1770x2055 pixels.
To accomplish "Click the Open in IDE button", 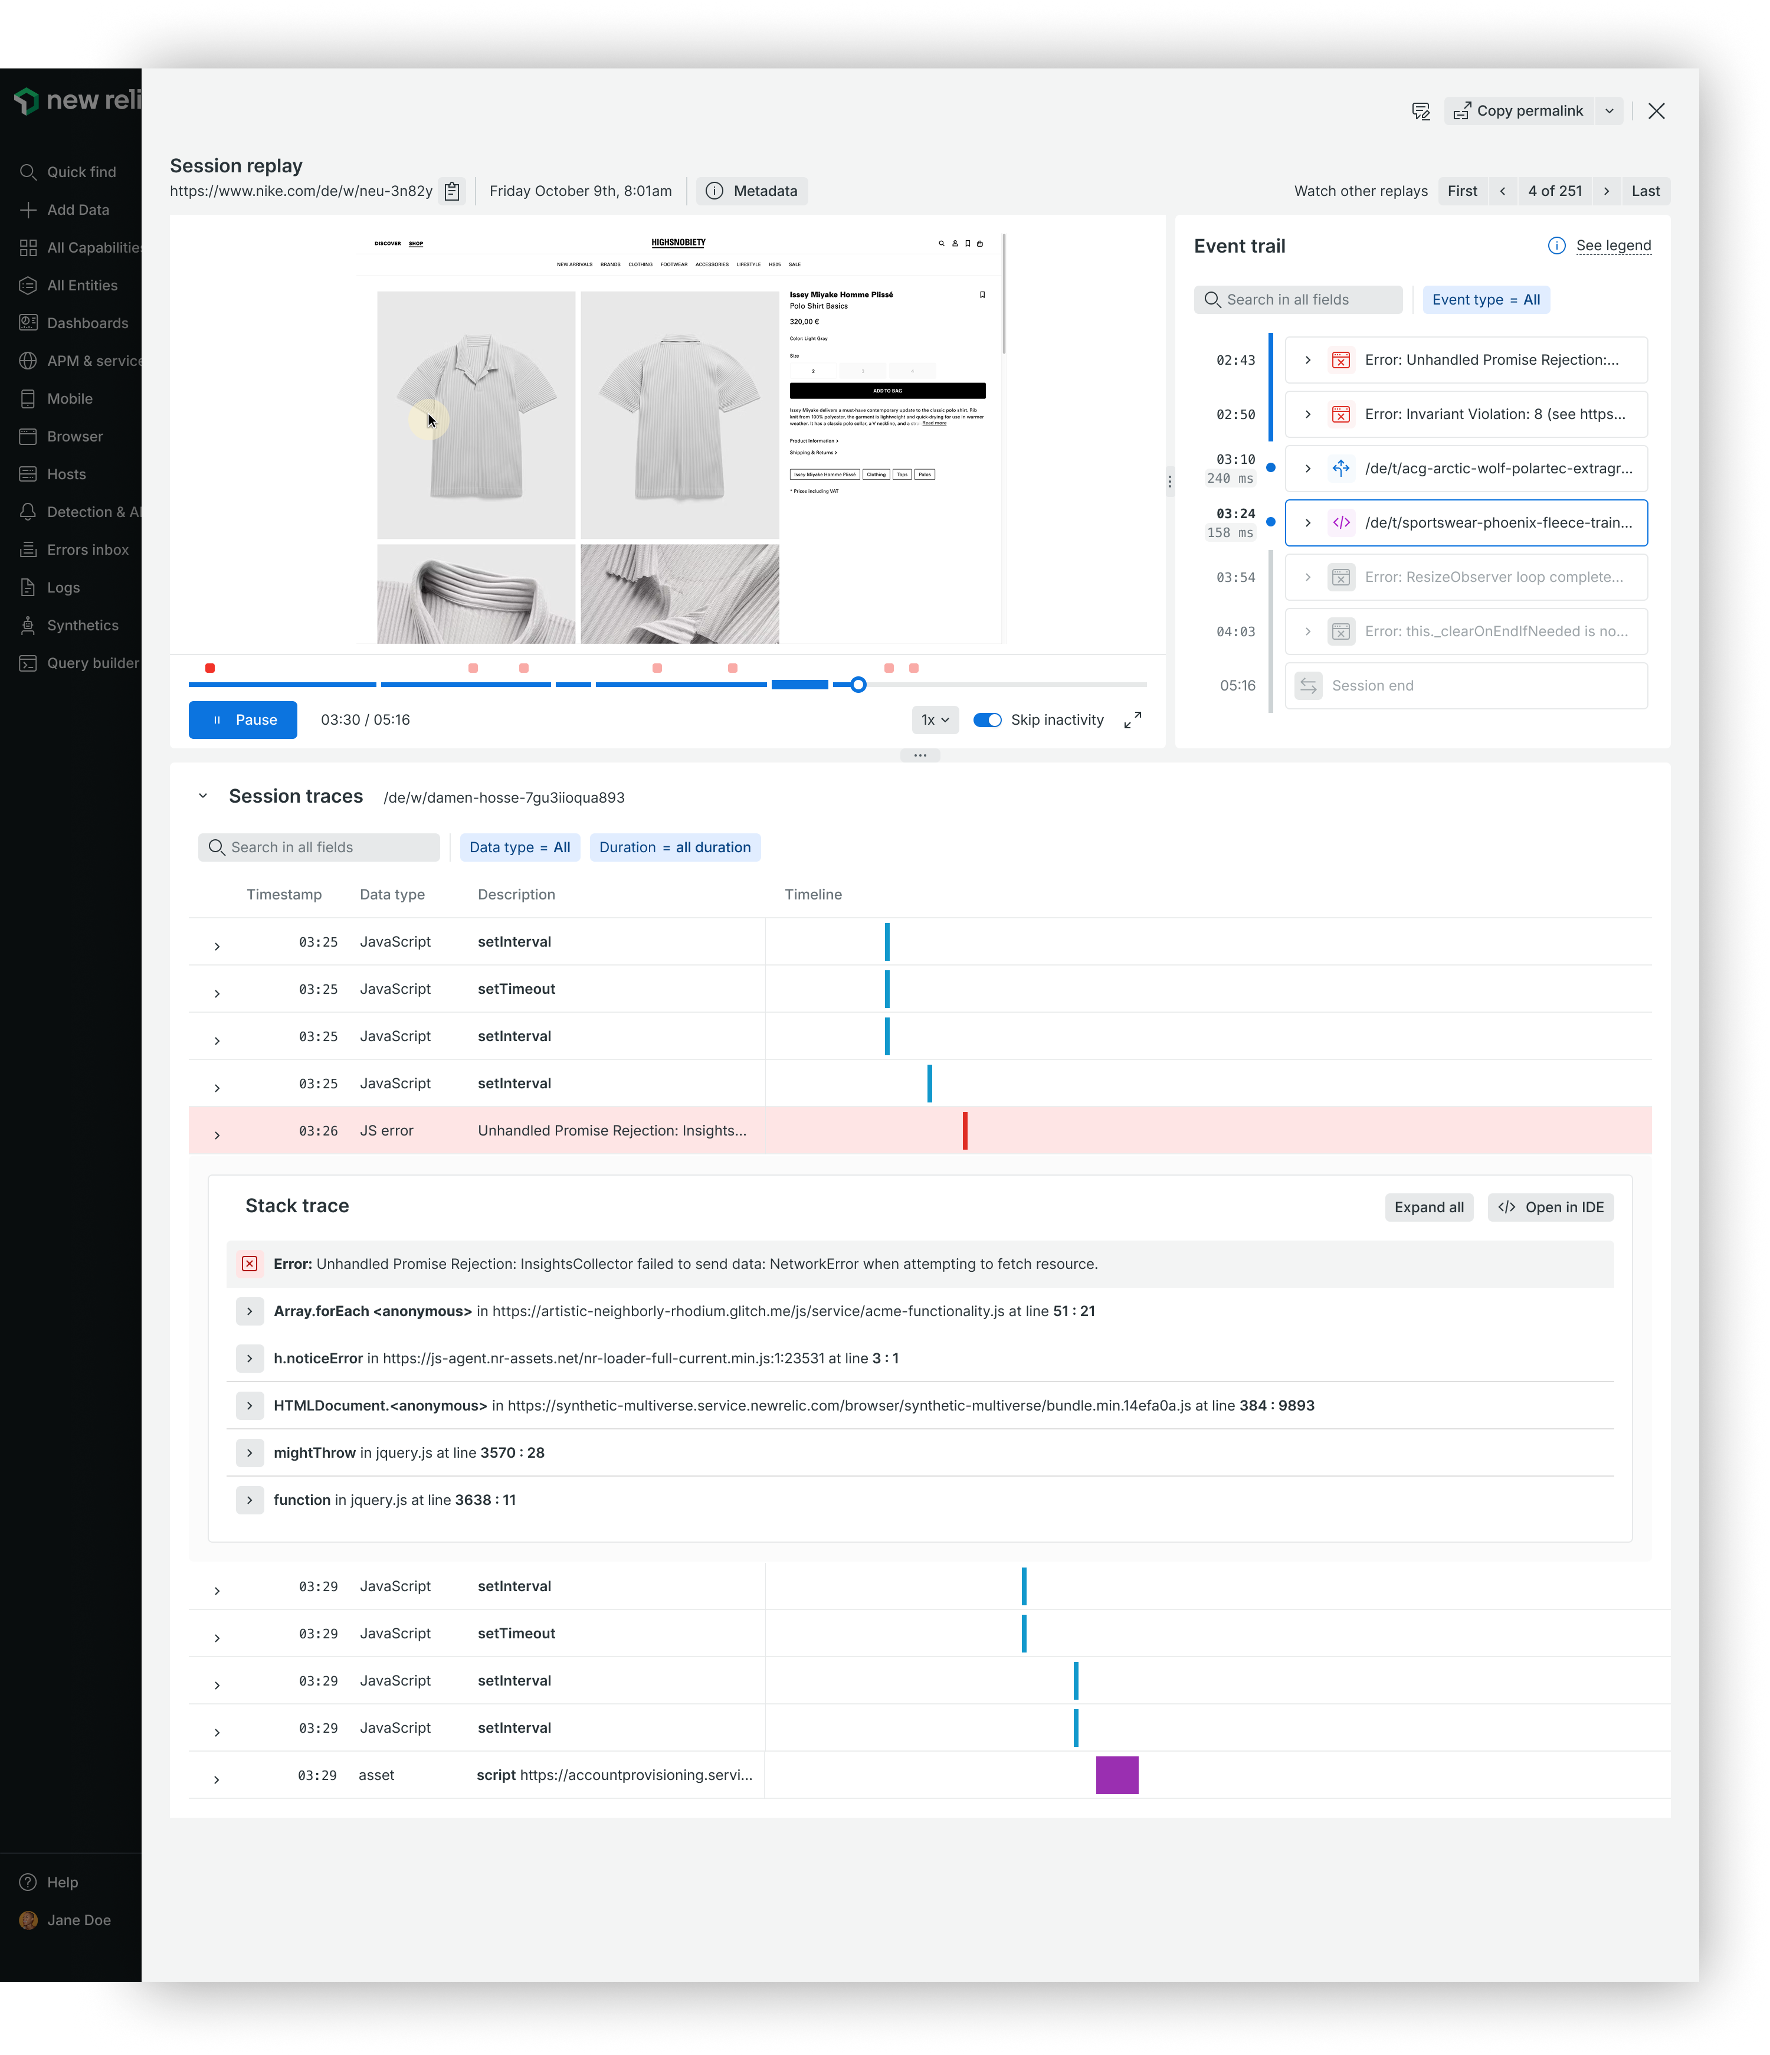I will [x=1550, y=1207].
